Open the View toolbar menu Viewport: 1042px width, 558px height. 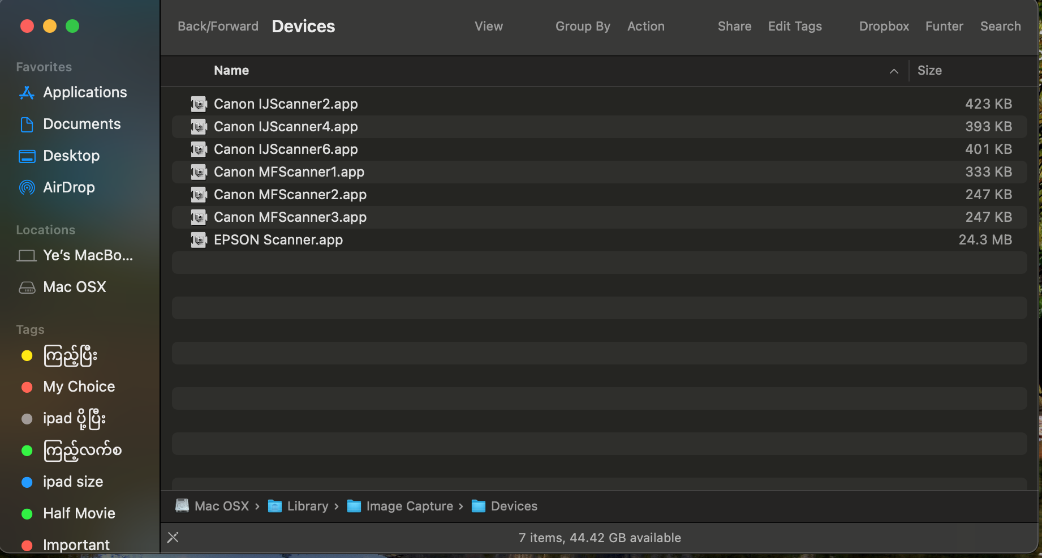(489, 26)
